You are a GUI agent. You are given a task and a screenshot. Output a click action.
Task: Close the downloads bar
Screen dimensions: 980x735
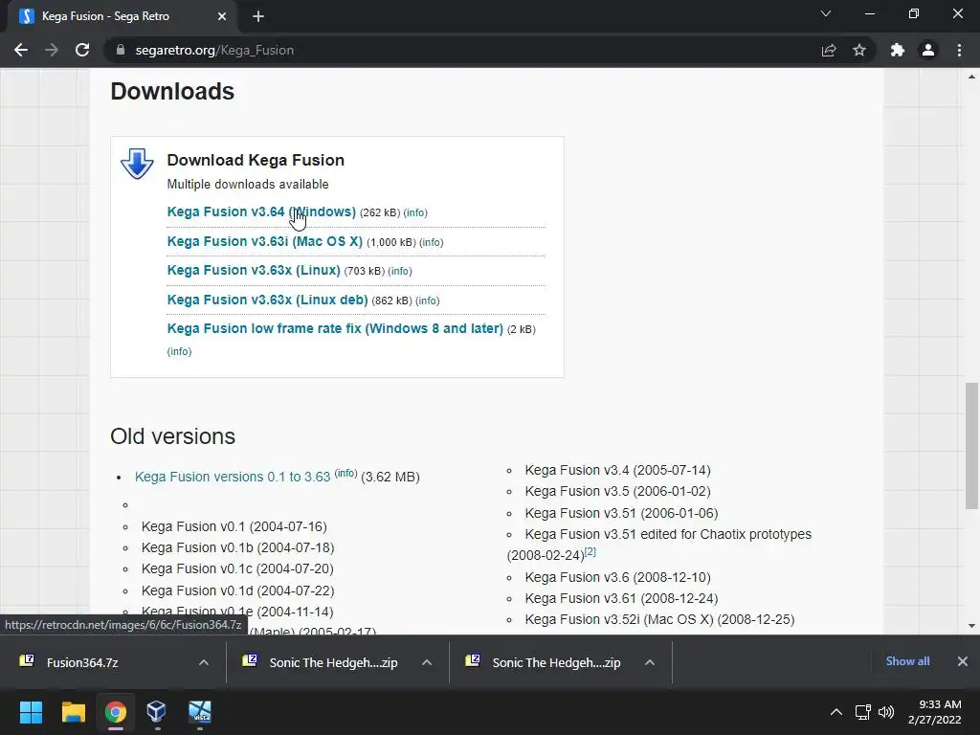(x=963, y=661)
